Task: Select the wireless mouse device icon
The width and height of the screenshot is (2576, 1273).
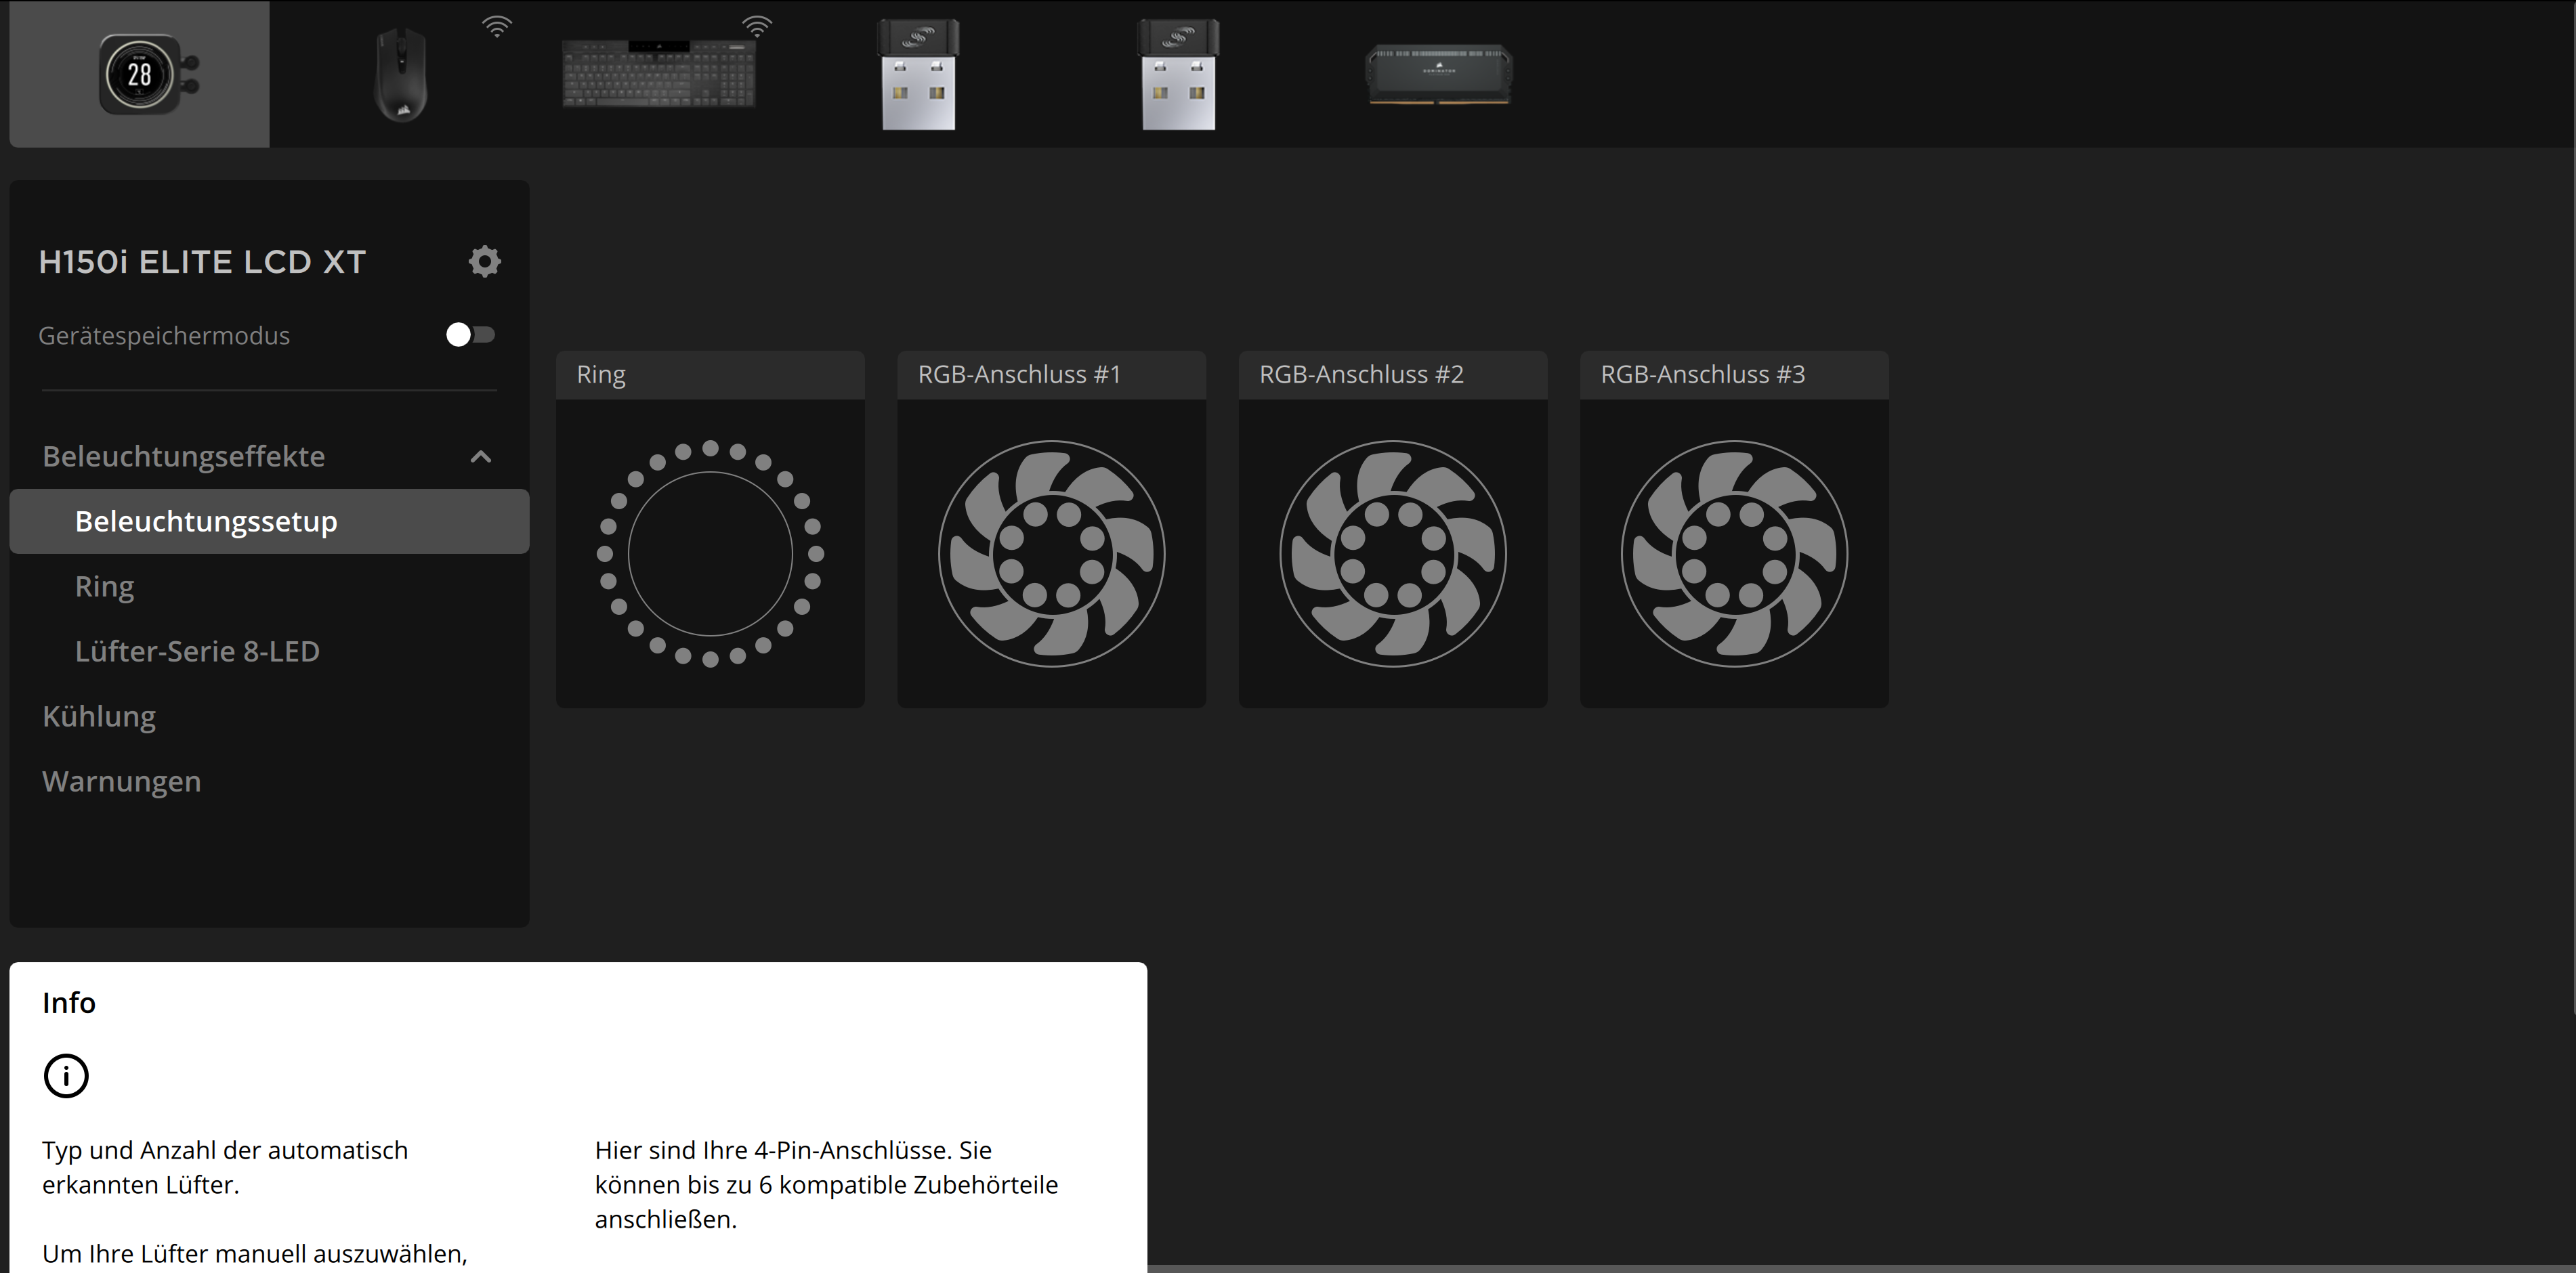Action: [x=401, y=75]
